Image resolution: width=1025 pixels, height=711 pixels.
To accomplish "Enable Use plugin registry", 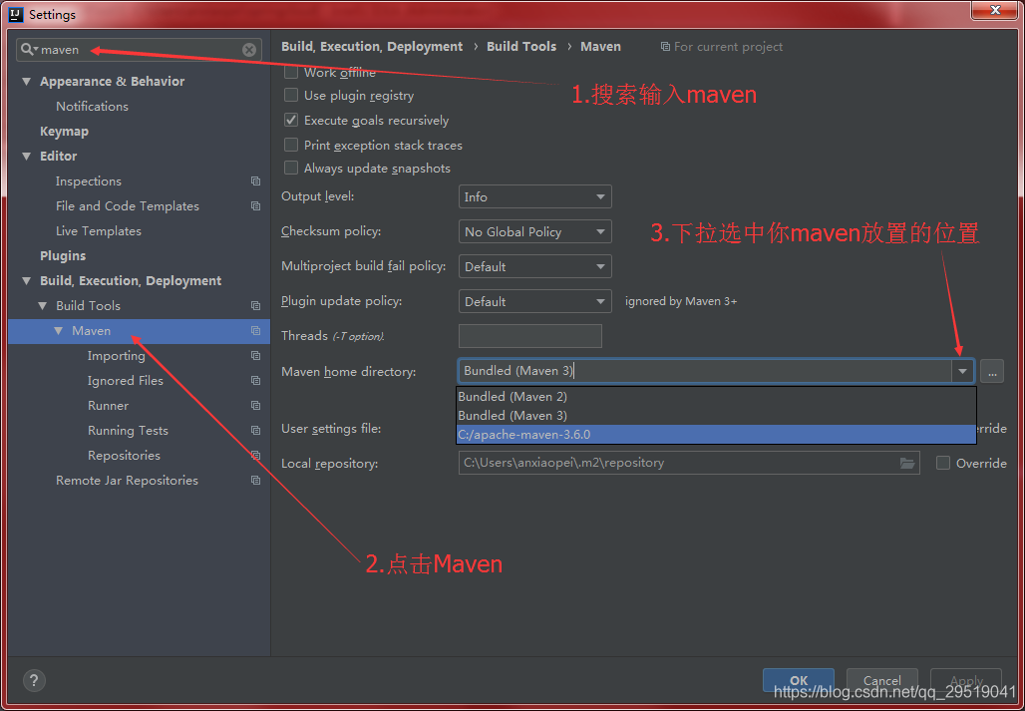I will [x=291, y=96].
